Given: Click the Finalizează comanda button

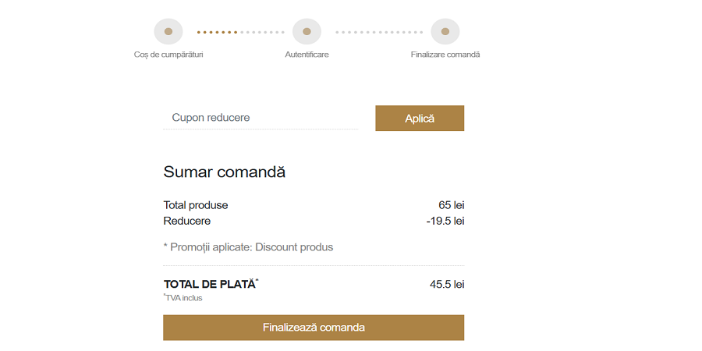Looking at the screenshot, I should (314, 328).
